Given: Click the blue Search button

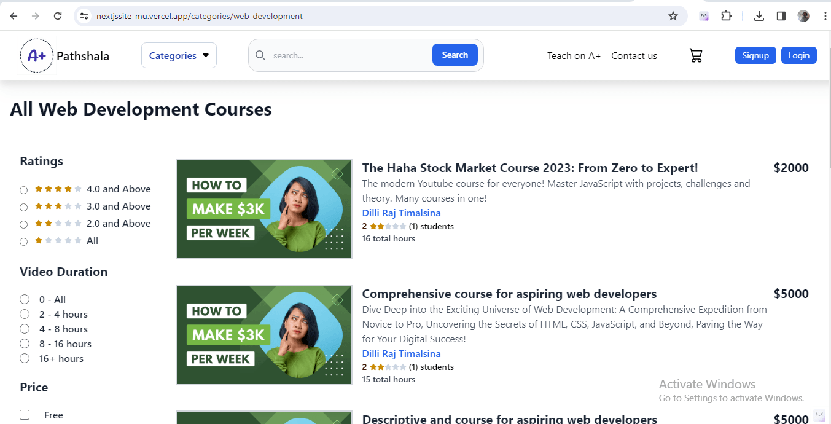Looking at the screenshot, I should (455, 55).
